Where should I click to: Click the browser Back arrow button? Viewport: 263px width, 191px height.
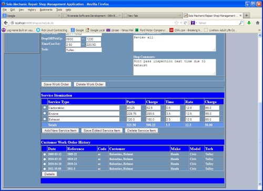click(x=6, y=23)
